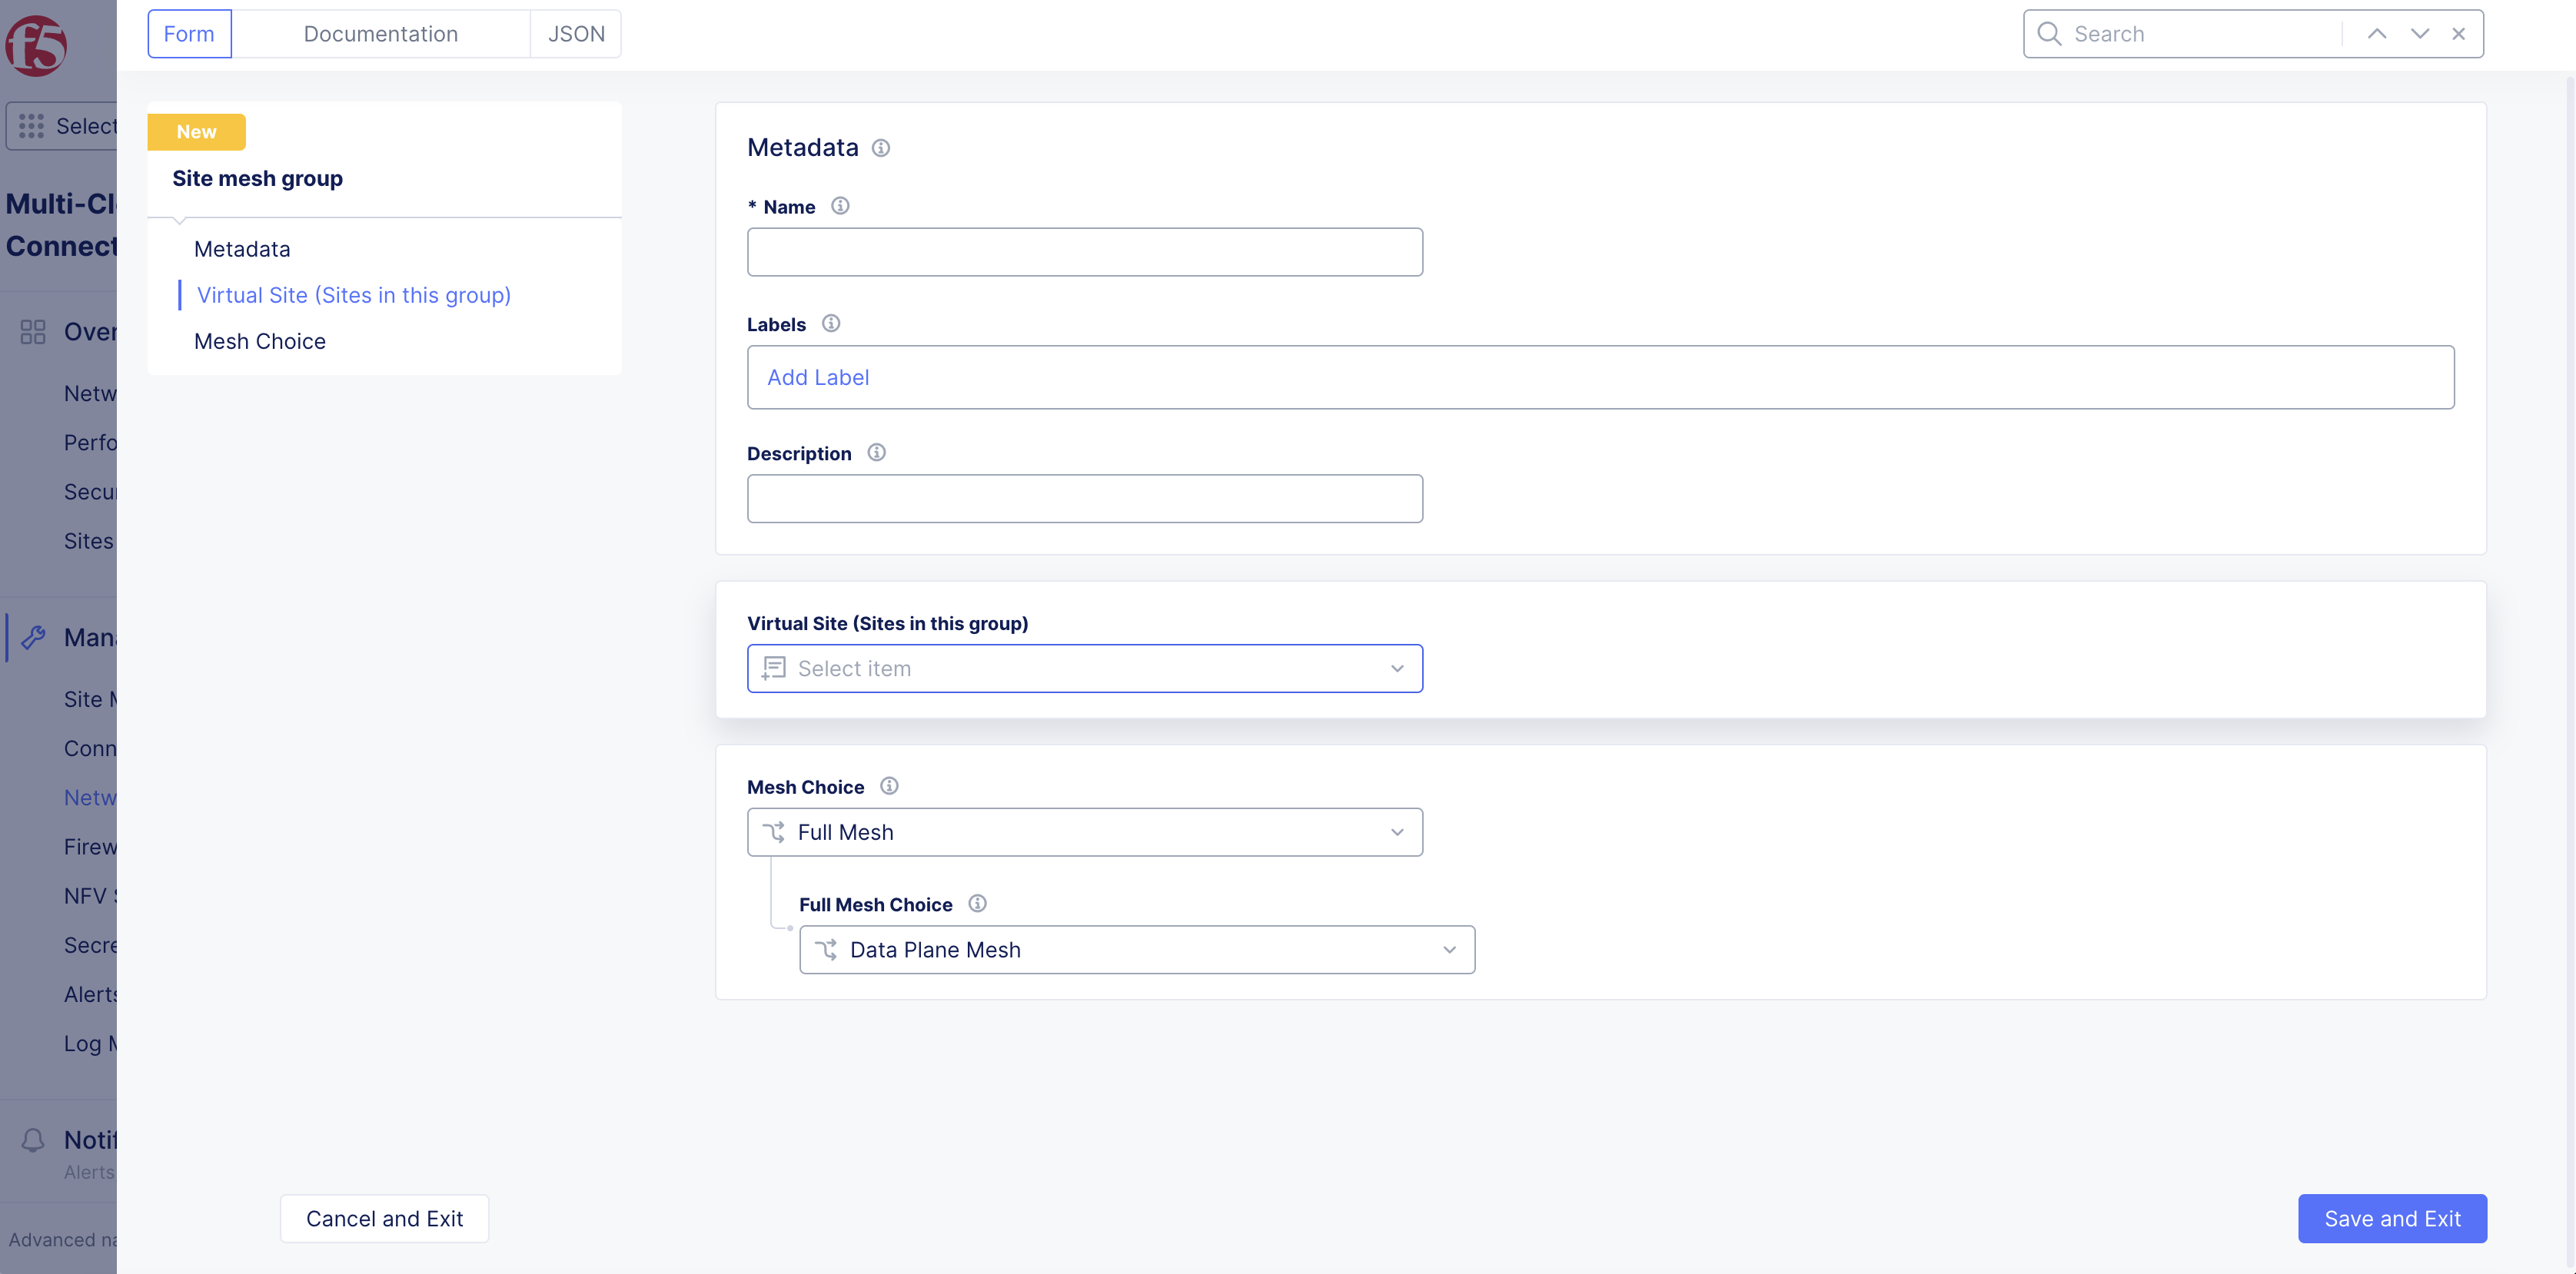Click the Description info icon

click(x=876, y=453)
